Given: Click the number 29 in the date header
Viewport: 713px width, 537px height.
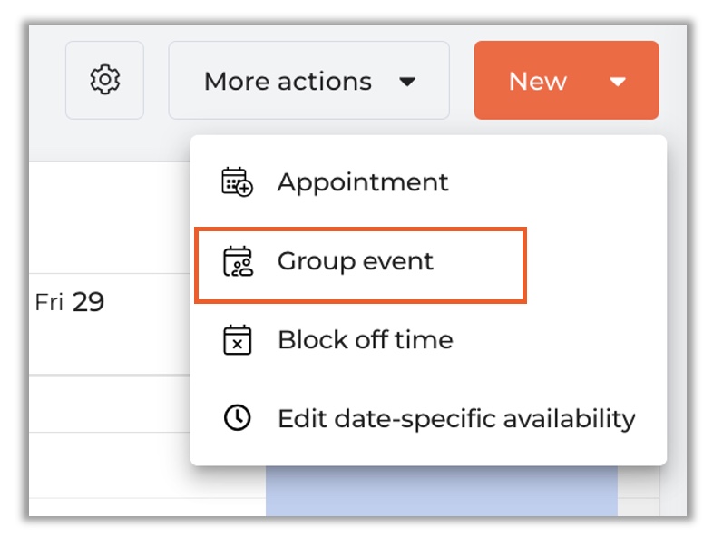Looking at the screenshot, I should (88, 302).
